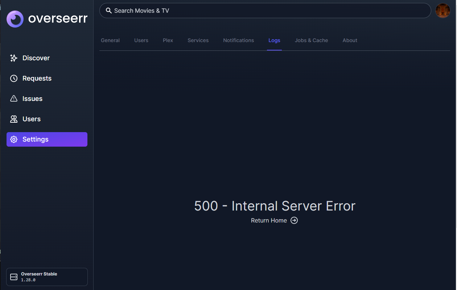The width and height of the screenshot is (457, 290).
Task: Click the Overseerr Stable version box
Action: point(47,277)
